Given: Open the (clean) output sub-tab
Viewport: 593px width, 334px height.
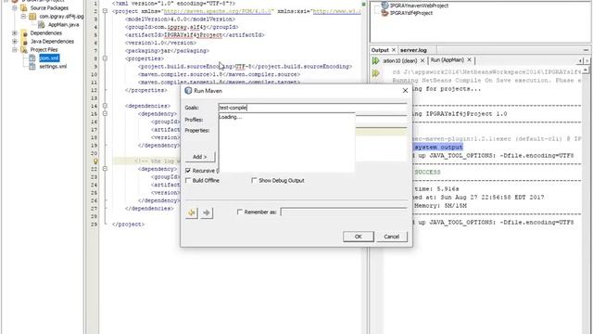Looking at the screenshot, I should tap(399, 60).
